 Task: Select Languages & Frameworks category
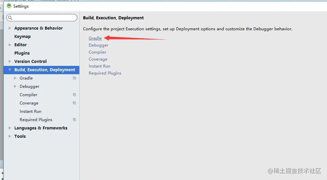[41, 128]
